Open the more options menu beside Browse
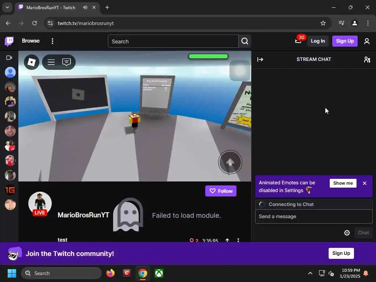The height and width of the screenshot is (282, 376). [52, 41]
